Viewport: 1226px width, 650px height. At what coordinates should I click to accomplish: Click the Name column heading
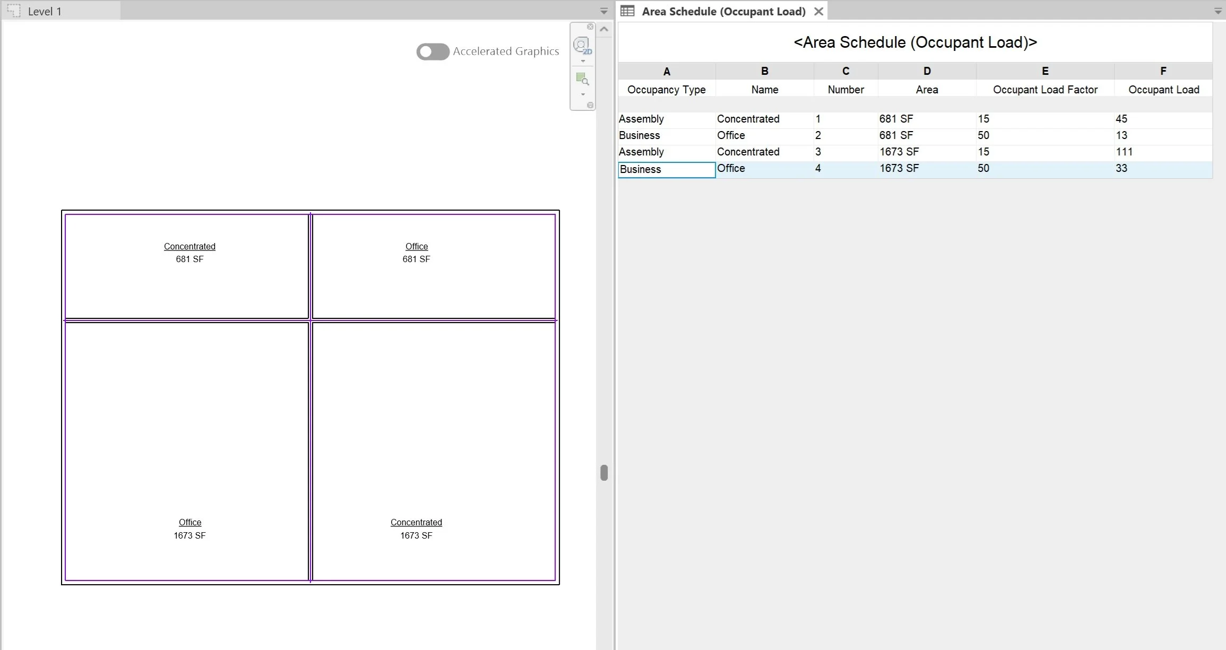click(765, 90)
